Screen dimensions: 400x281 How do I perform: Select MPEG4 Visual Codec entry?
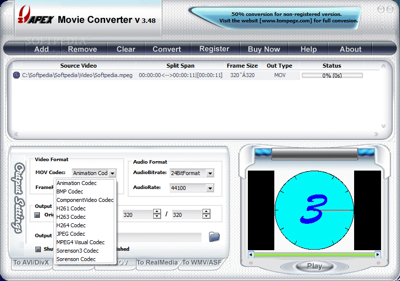coord(85,242)
